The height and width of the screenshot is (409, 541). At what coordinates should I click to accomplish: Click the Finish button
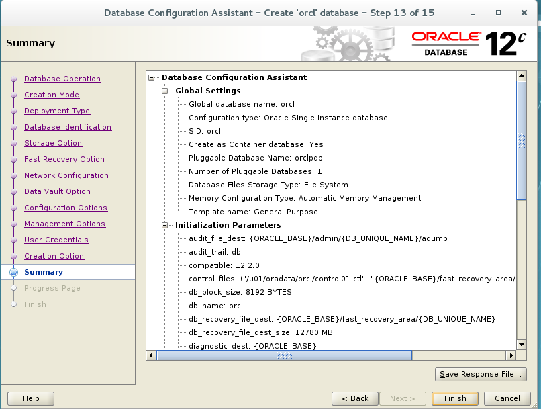click(455, 398)
